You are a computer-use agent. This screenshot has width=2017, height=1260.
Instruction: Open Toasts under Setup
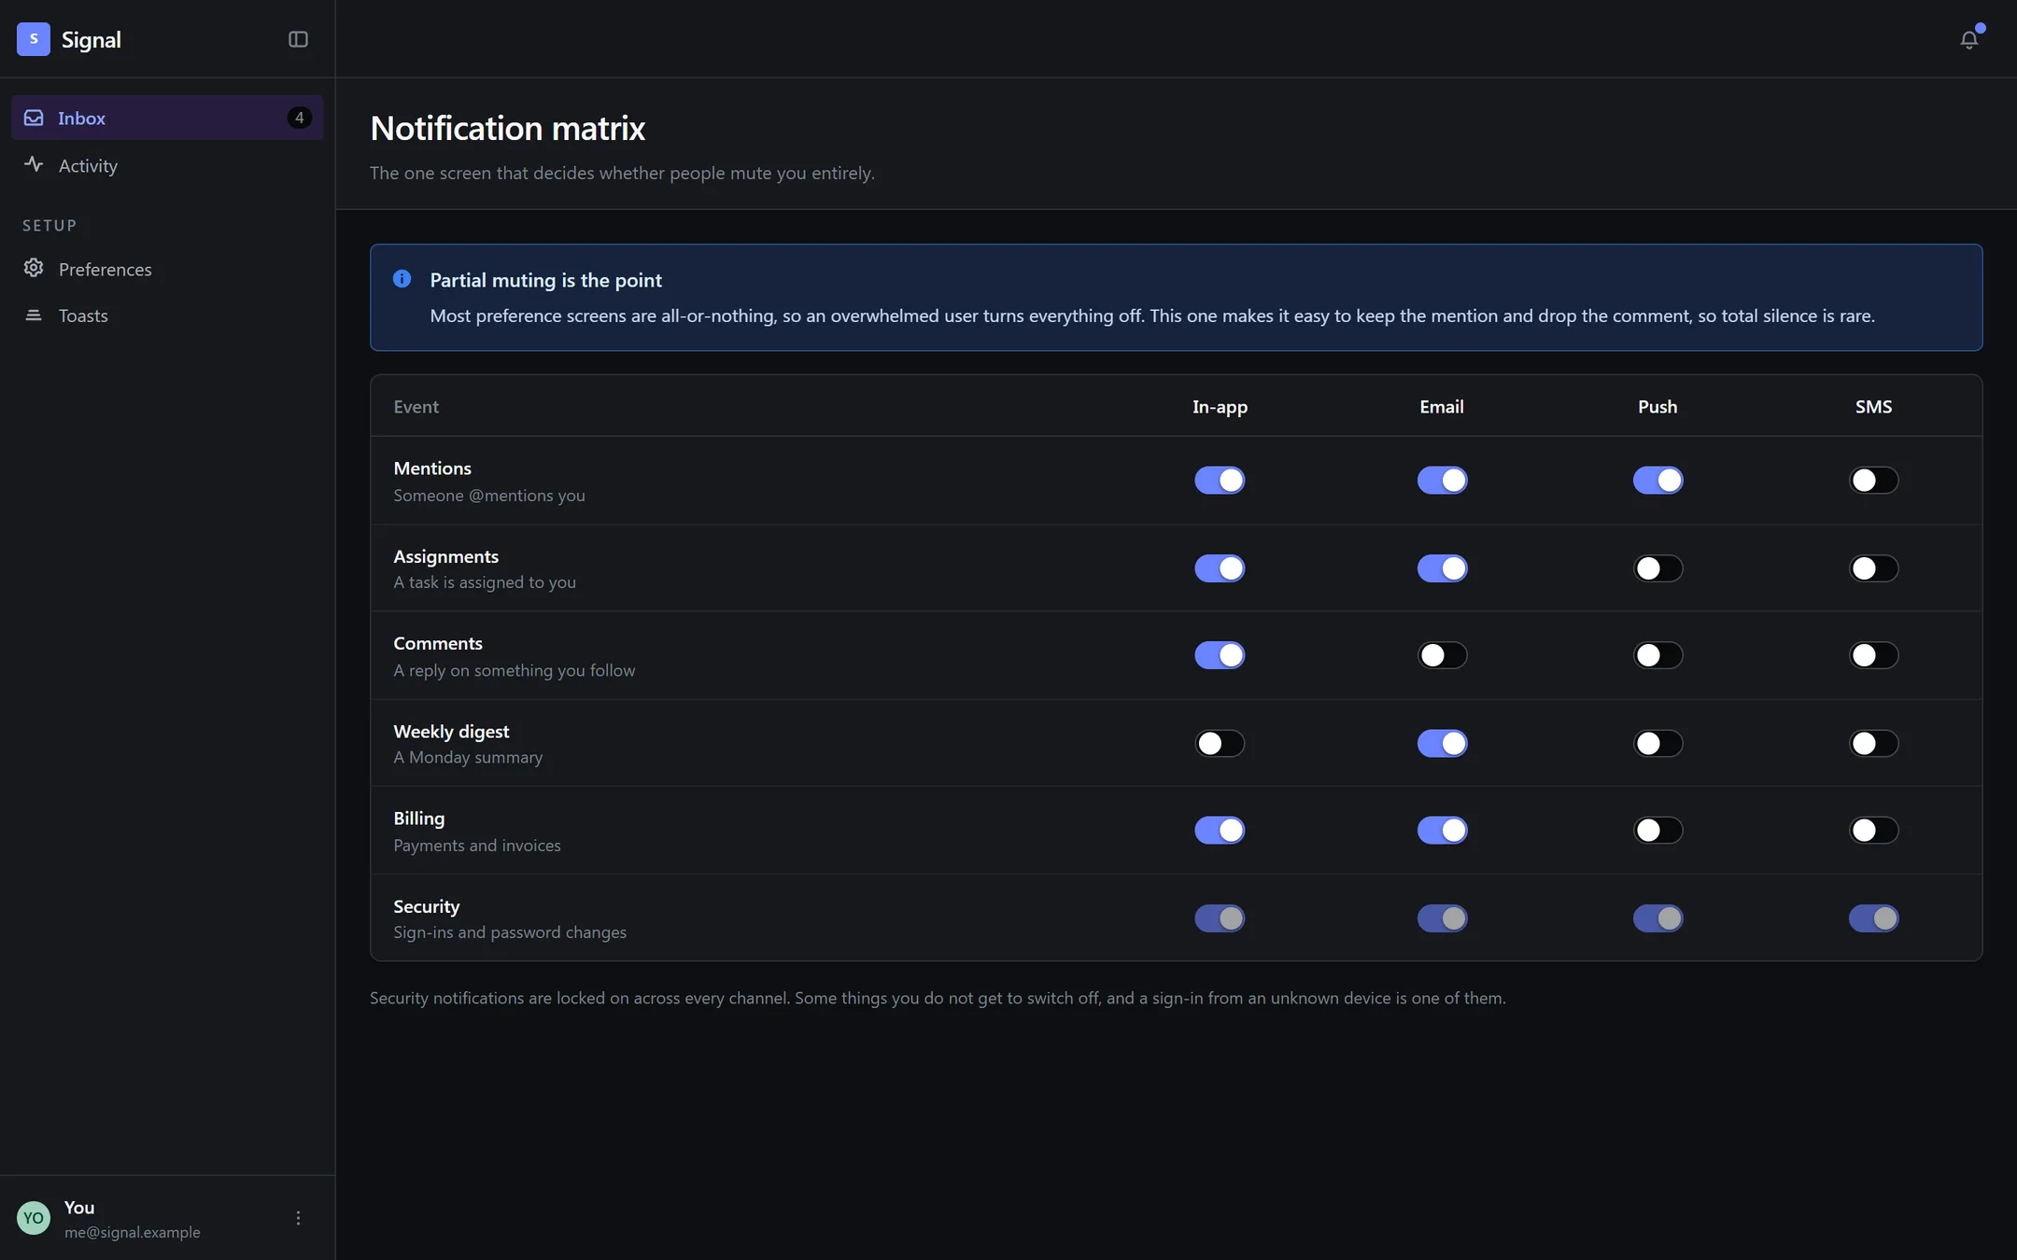[x=167, y=315]
